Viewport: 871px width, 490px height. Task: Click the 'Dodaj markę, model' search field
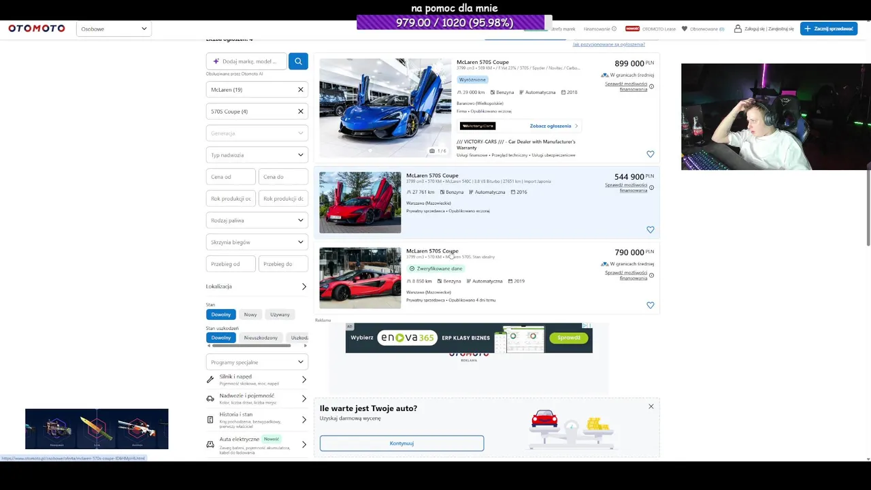click(x=246, y=61)
